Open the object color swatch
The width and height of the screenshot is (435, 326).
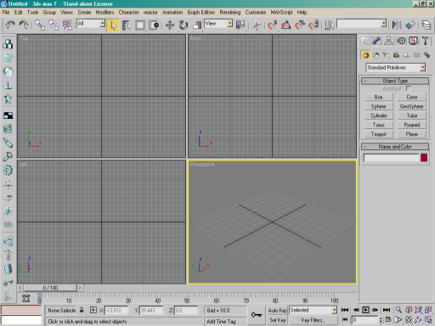pyautogui.click(x=424, y=158)
